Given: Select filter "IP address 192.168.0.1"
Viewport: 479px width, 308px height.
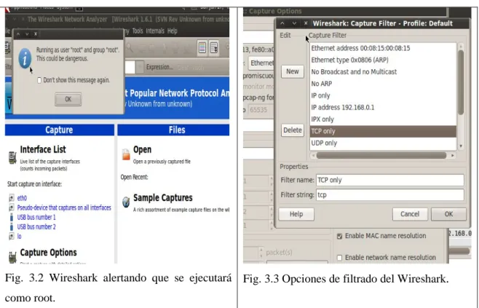Looking at the screenshot, I should [x=383, y=108].
